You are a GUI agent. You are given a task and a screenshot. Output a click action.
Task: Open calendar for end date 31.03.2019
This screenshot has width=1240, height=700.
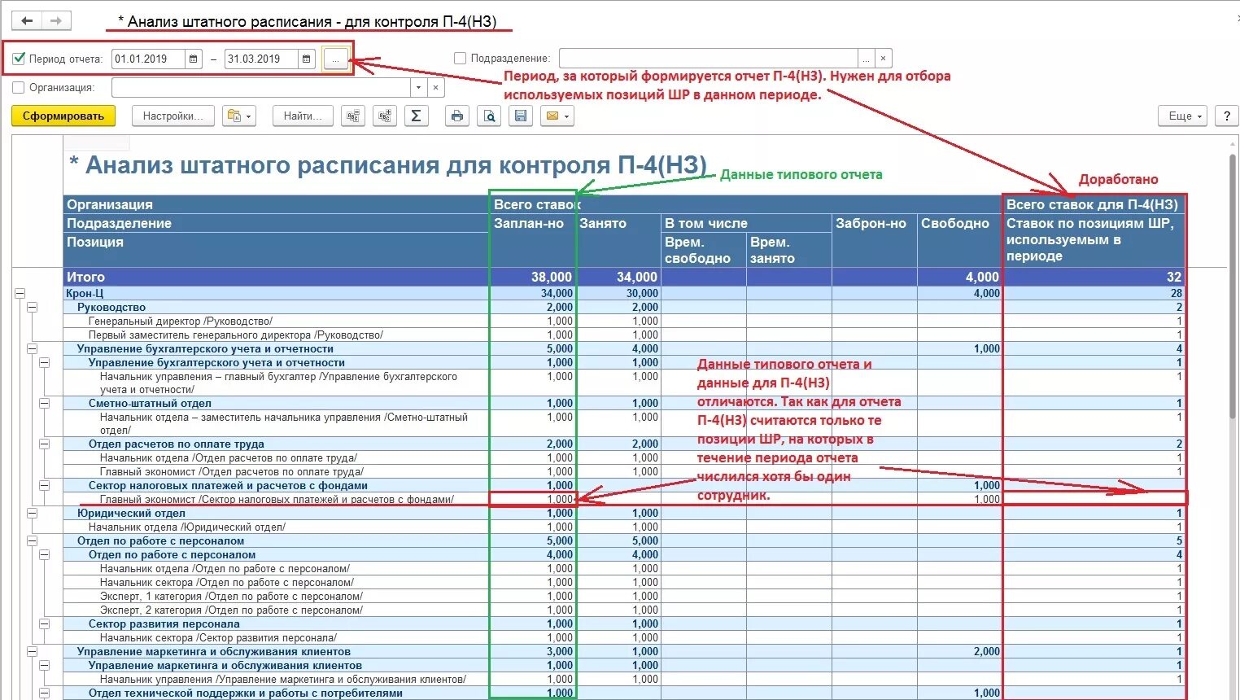click(x=306, y=59)
